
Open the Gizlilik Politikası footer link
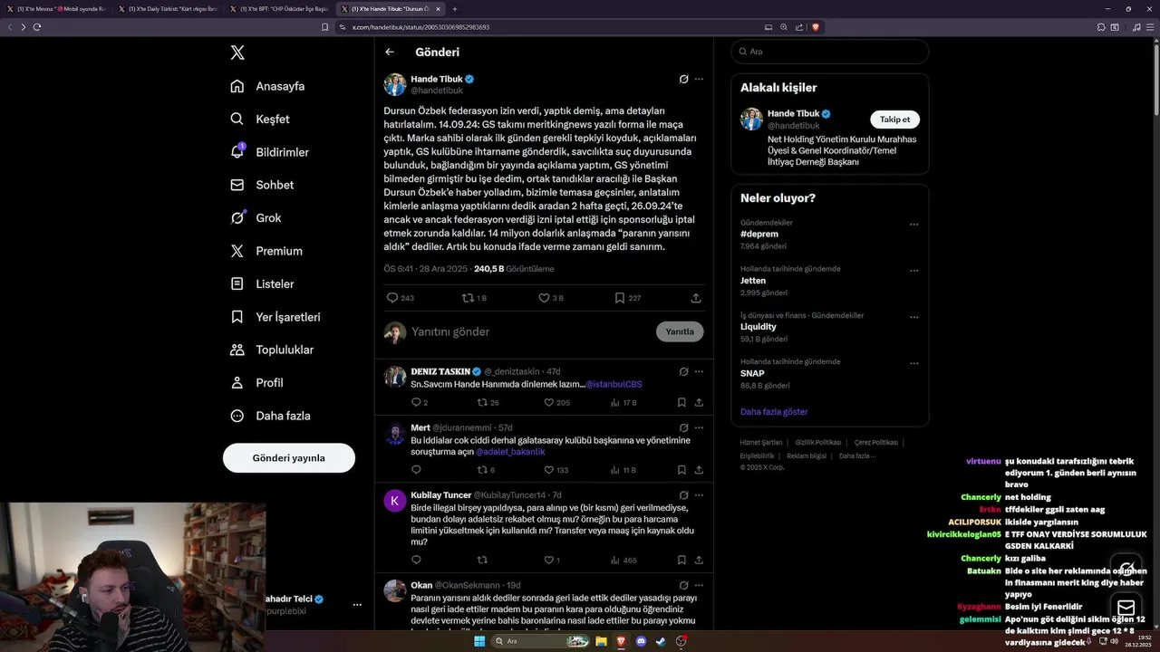[818, 442]
